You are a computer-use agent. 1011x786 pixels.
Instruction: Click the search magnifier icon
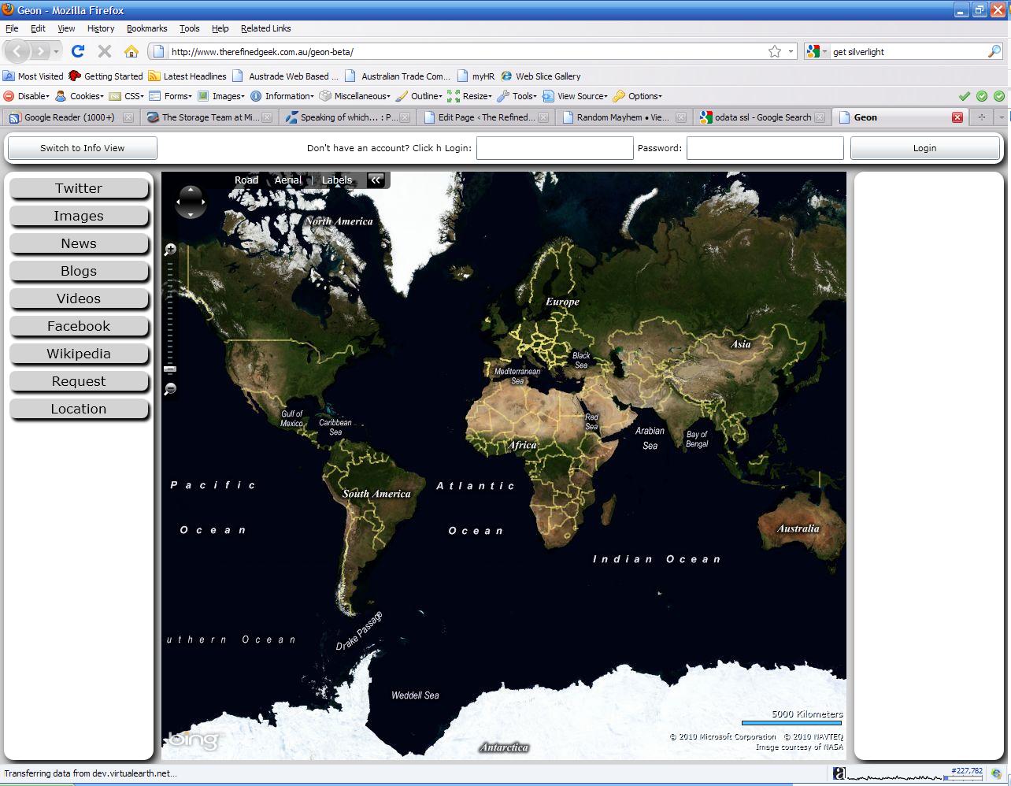(x=994, y=51)
